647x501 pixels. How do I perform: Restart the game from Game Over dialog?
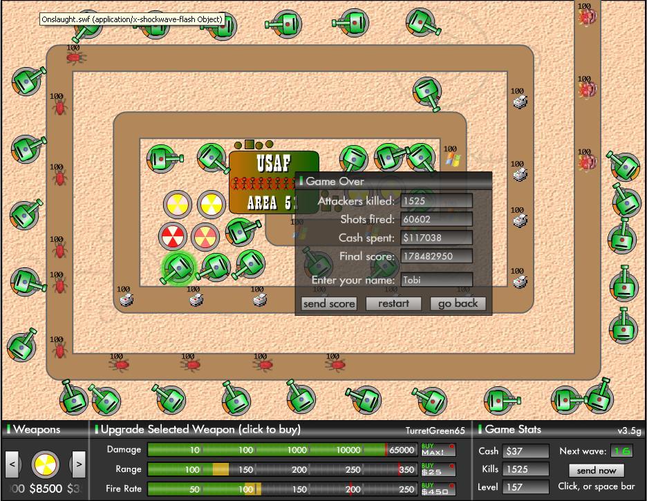[393, 303]
